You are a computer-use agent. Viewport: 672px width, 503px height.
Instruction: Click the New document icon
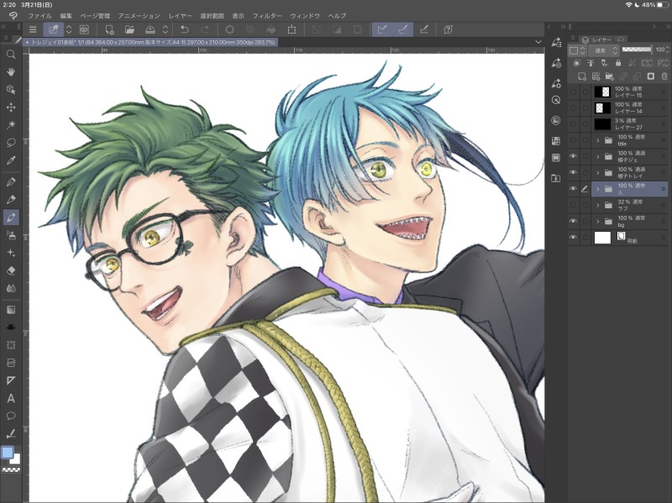point(109,29)
